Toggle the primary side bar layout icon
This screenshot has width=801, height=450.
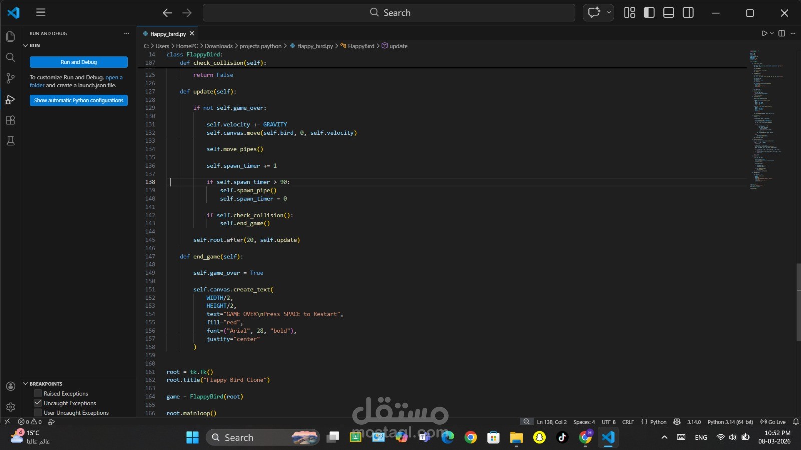(x=649, y=13)
